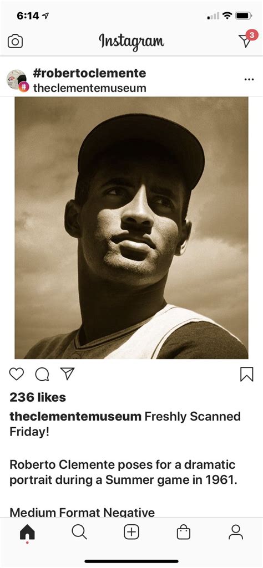Tap the hashtag profile avatar
The image size is (263, 568).
pyautogui.click(x=17, y=80)
